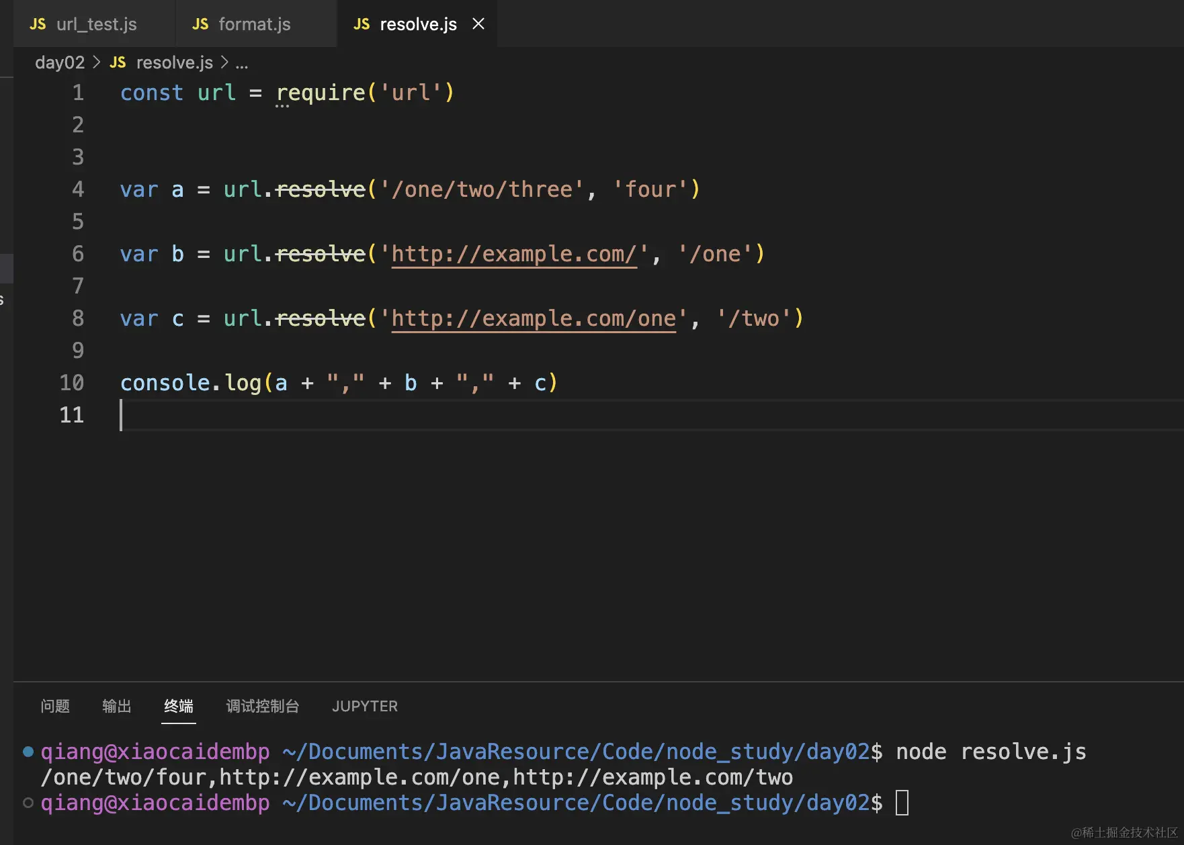Screen dimensions: 1184x845
Task: Select the resolve.js editor tab
Action: point(417,24)
